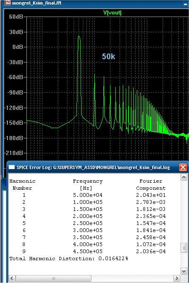Click Fourier component 2.365e-04

tap(151, 216)
